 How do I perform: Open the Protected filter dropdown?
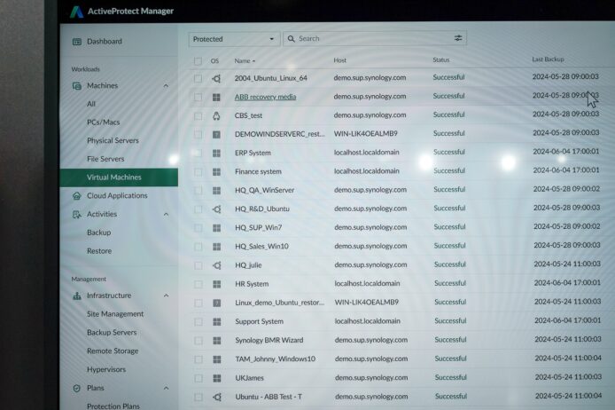tap(234, 39)
